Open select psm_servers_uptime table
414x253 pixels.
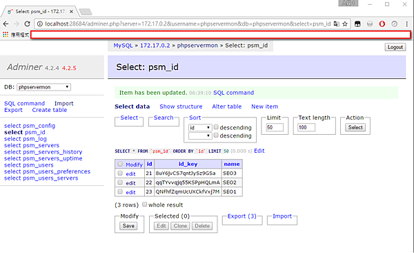click(43, 158)
